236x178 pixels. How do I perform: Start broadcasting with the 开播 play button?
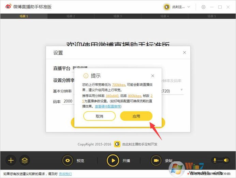pyautogui.click(x=113, y=161)
